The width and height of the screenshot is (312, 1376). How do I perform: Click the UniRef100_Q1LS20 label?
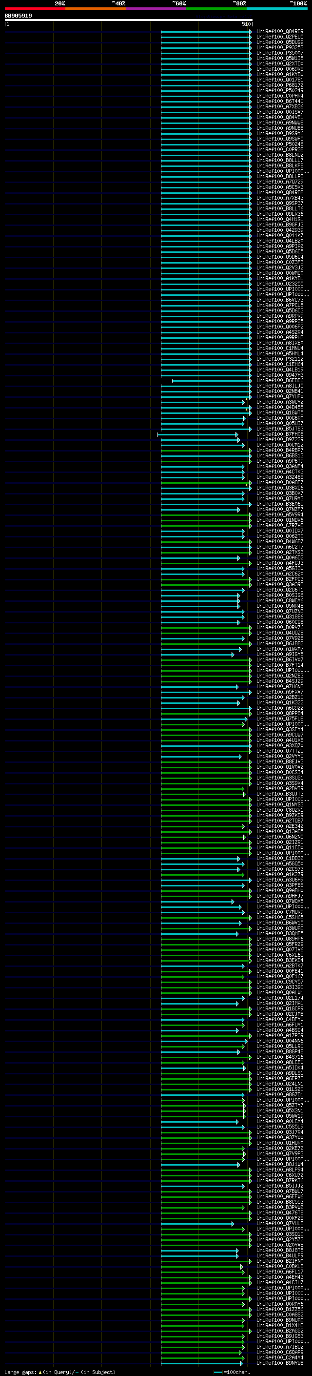pyautogui.click(x=279, y=1089)
